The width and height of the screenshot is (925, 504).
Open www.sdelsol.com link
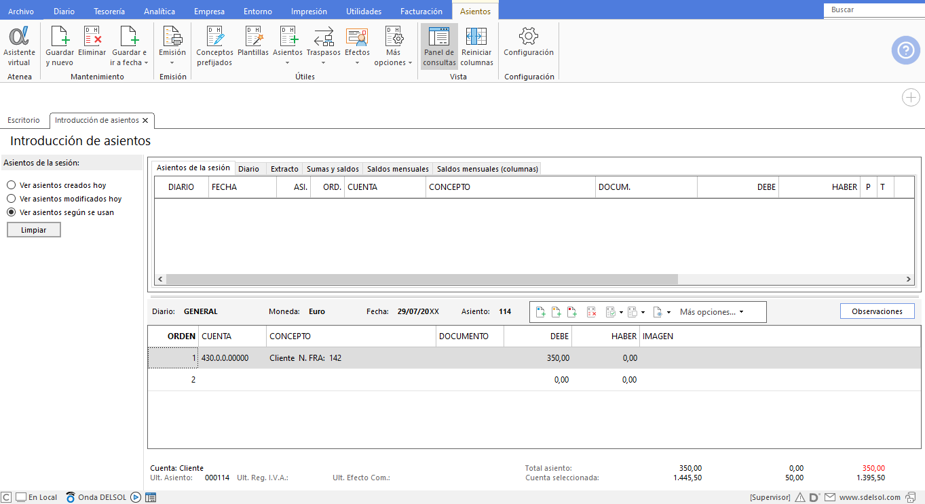click(870, 497)
